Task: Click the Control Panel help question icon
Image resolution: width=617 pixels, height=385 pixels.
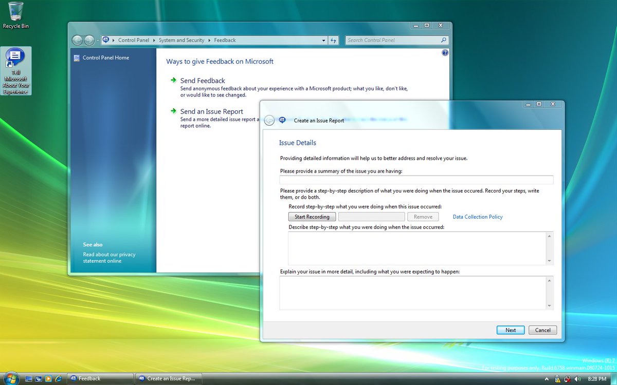Action: point(445,52)
